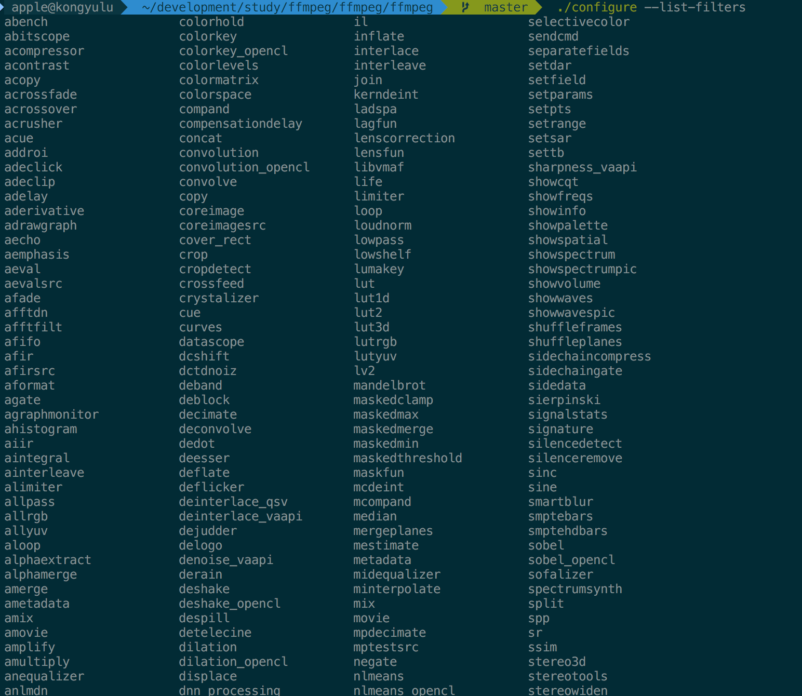
Task: Click 'midequalizer' in the third column
Action: (397, 574)
